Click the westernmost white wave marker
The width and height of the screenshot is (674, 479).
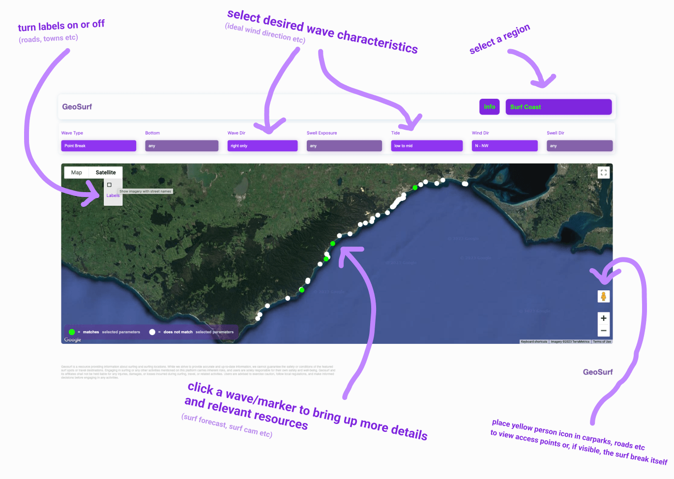[258, 318]
